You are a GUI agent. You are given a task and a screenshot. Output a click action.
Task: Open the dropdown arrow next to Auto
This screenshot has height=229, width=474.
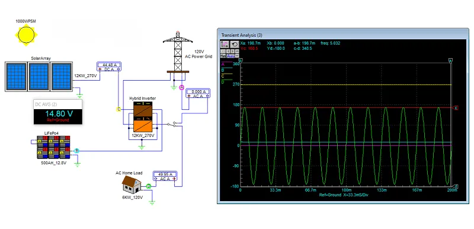click(238, 56)
